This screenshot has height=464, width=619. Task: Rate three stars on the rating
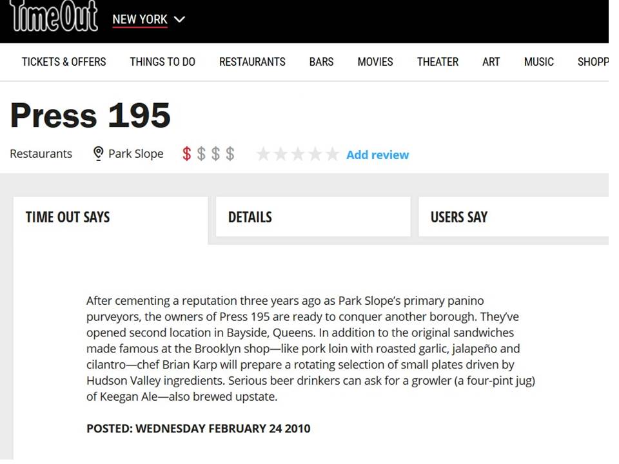click(x=298, y=154)
